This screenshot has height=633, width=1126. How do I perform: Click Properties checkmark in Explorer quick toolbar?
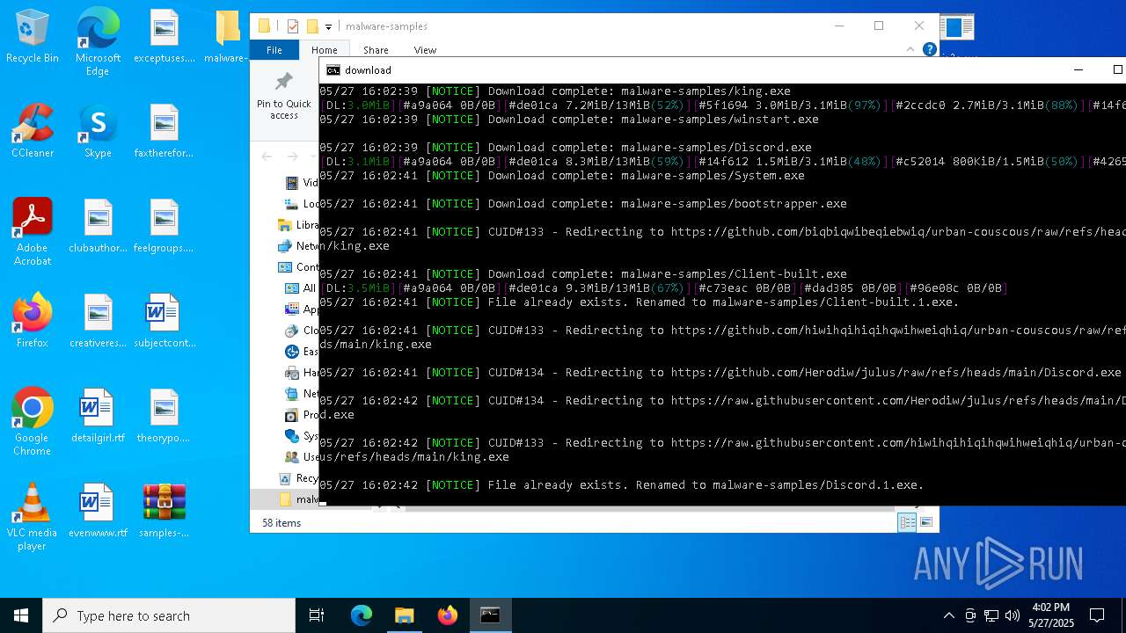coord(293,26)
